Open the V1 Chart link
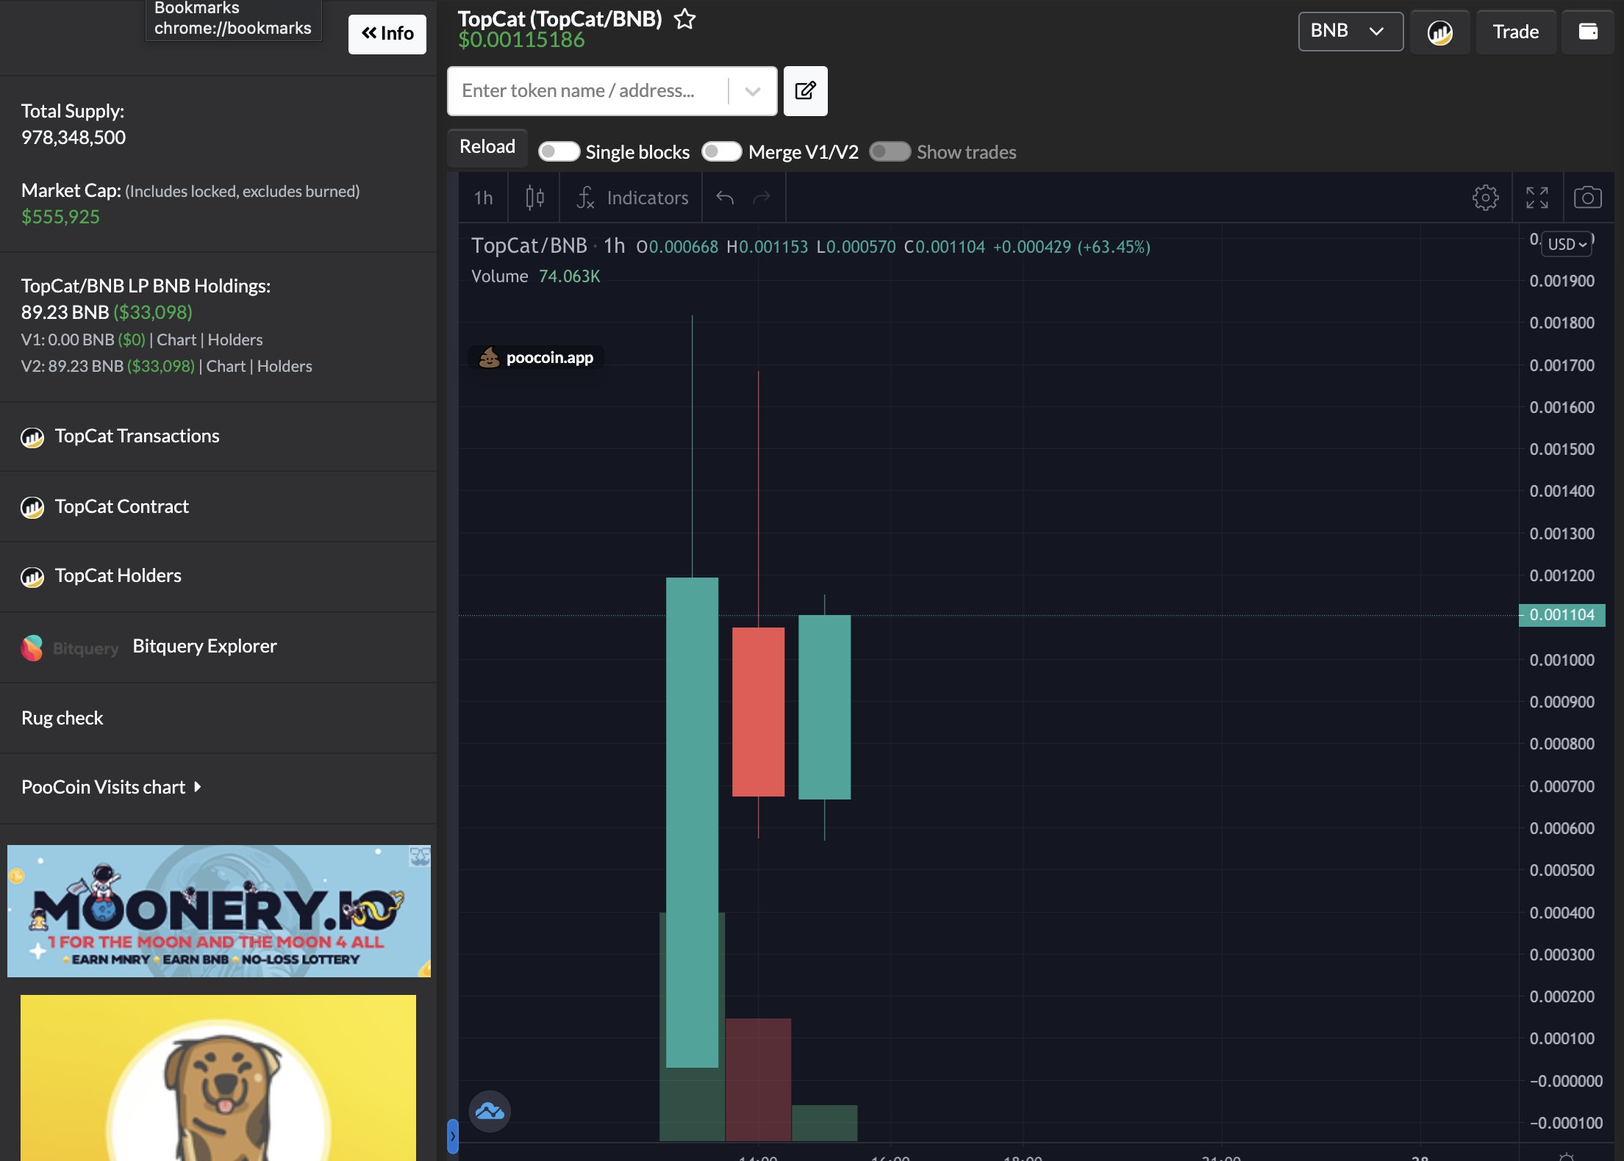 (x=176, y=339)
